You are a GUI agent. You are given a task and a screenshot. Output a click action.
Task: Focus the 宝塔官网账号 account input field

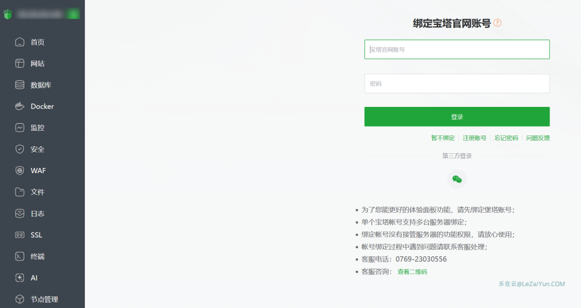point(457,49)
